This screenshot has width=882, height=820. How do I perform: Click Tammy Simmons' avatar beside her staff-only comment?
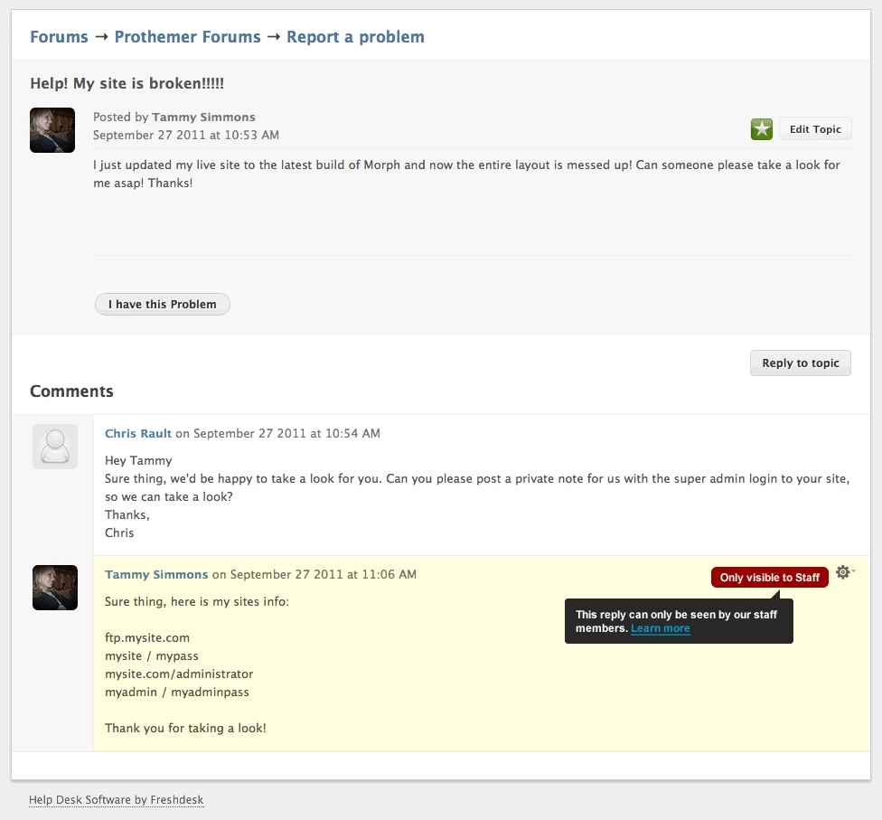click(x=55, y=588)
